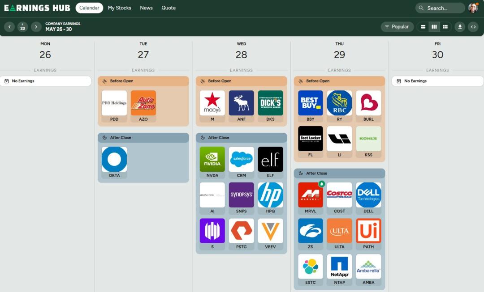This screenshot has width=484, height=292.
Task: Open the Abercrombie ANF tile
Action: [x=242, y=106]
